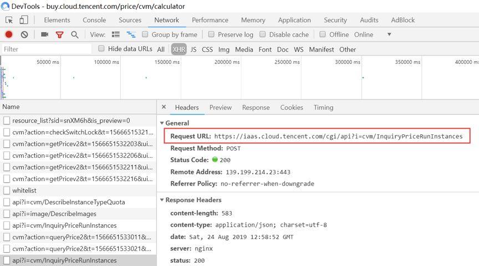Viewport: 479px width, 266px height.
Task: Open the network search magnifier icon
Action: (74, 34)
